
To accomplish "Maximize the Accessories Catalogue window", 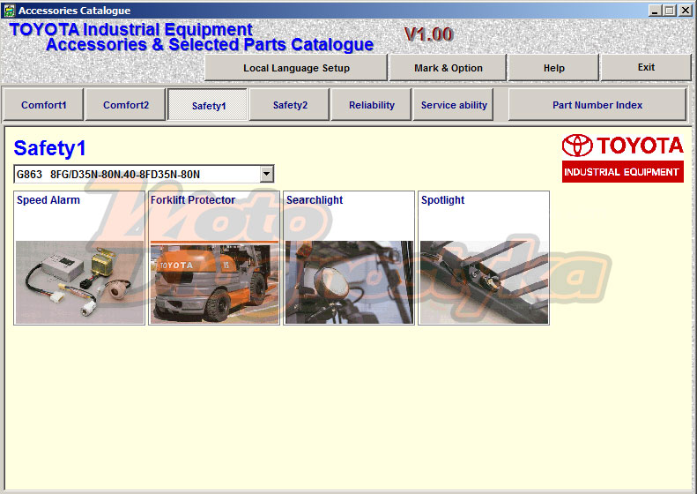I will (669, 11).
